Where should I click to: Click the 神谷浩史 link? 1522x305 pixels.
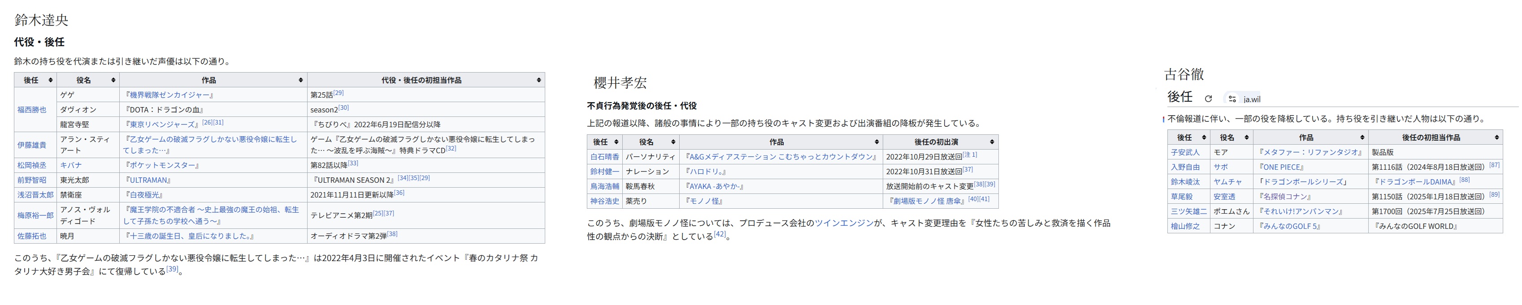[604, 201]
